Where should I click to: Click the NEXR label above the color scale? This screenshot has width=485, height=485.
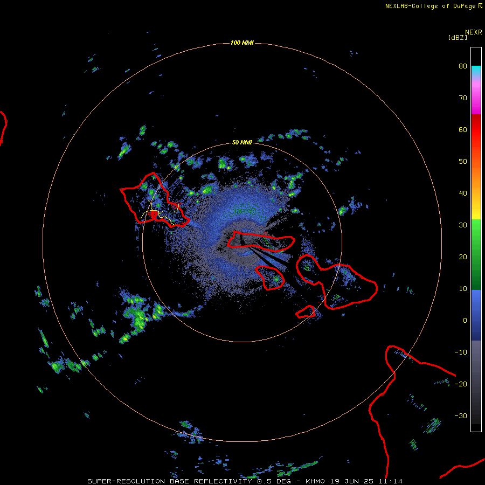pos(474,32)
